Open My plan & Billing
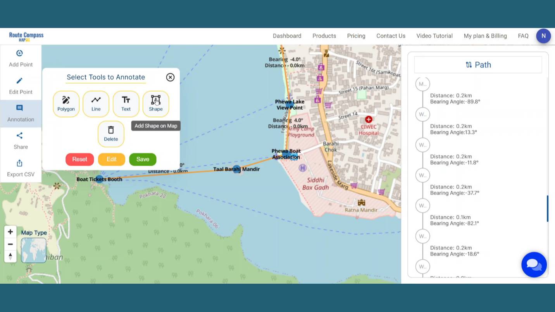 point(485,36)
